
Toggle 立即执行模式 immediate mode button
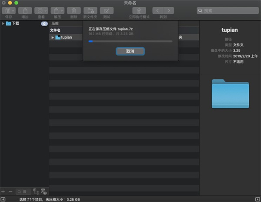(x=139, y=11)
